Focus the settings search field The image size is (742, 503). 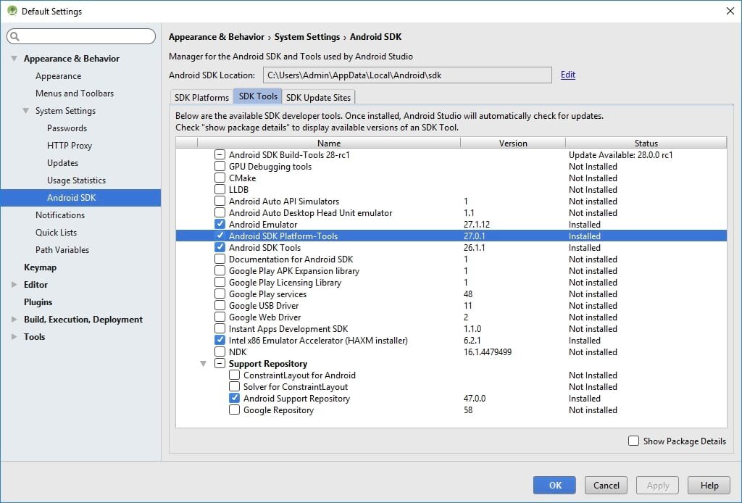(81, 36)
